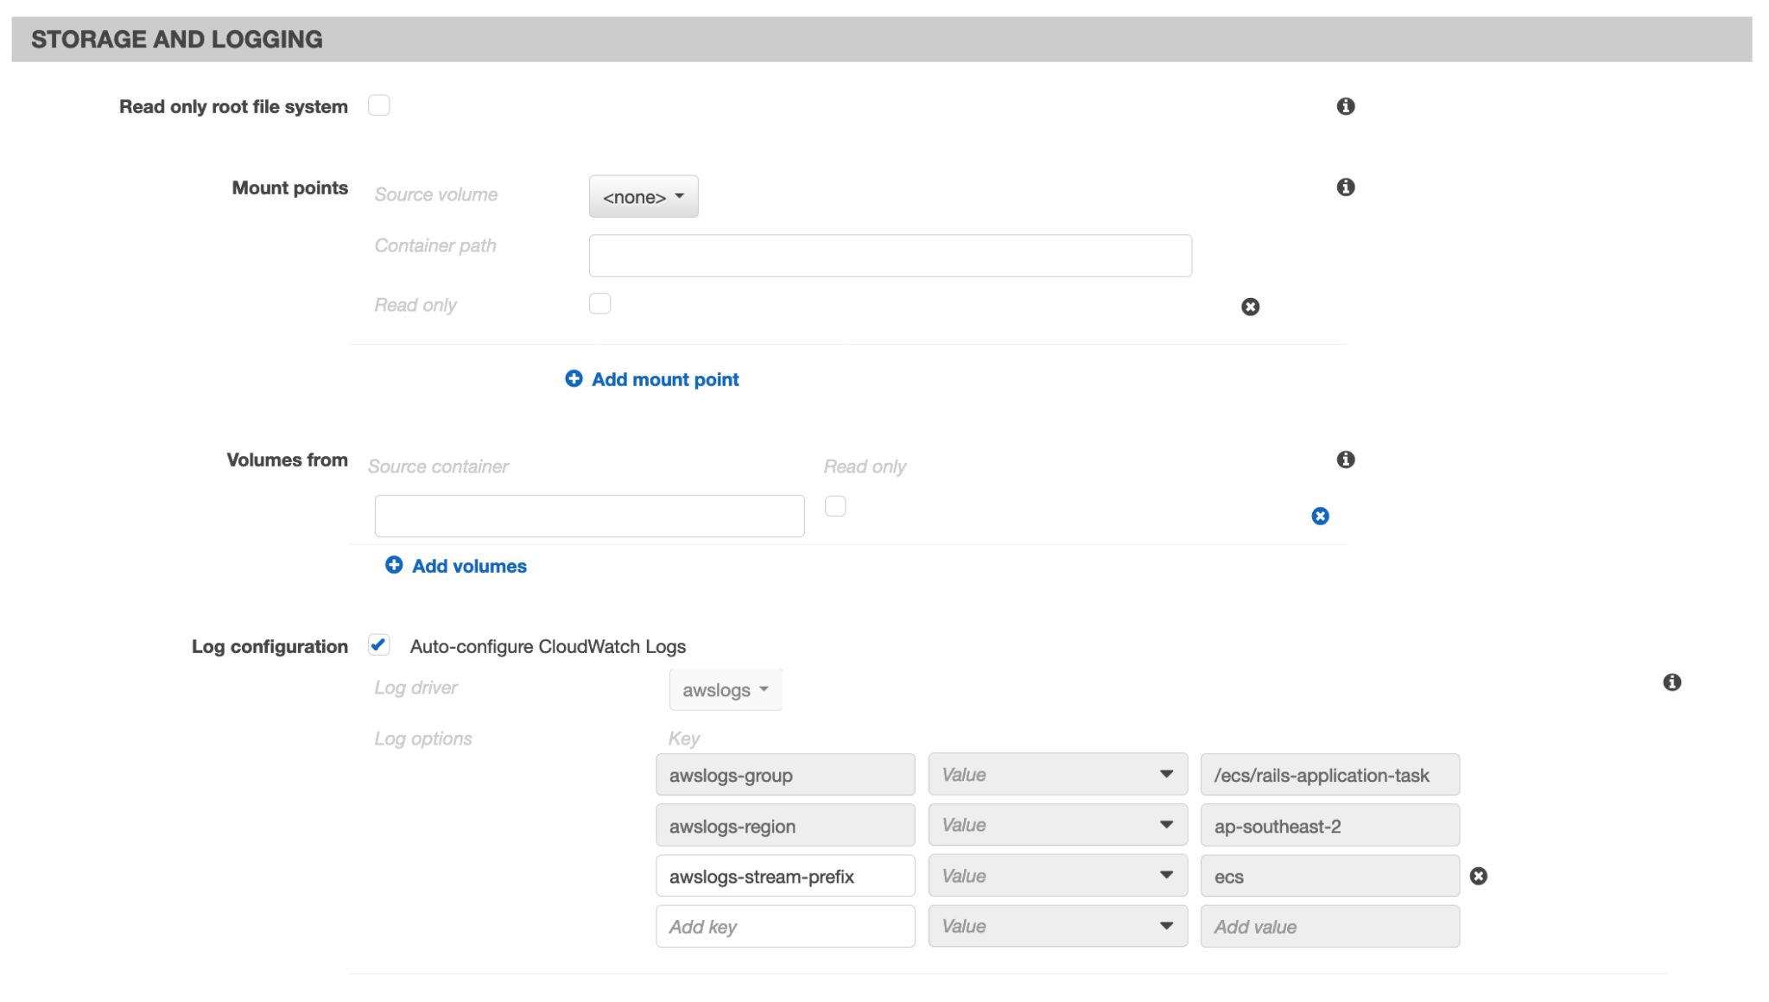Open the Log driver dropdown showing awslogs
Viewport: 1769px width, 1002px height.
(x=725, y=689)
